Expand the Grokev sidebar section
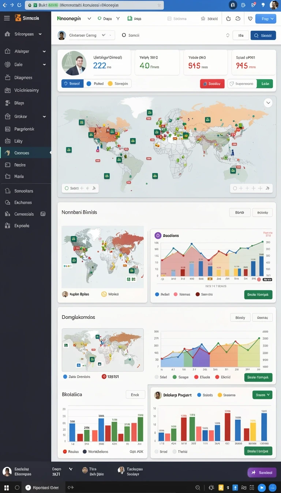This screenshot has height=493, width=281. pos(44,117)
